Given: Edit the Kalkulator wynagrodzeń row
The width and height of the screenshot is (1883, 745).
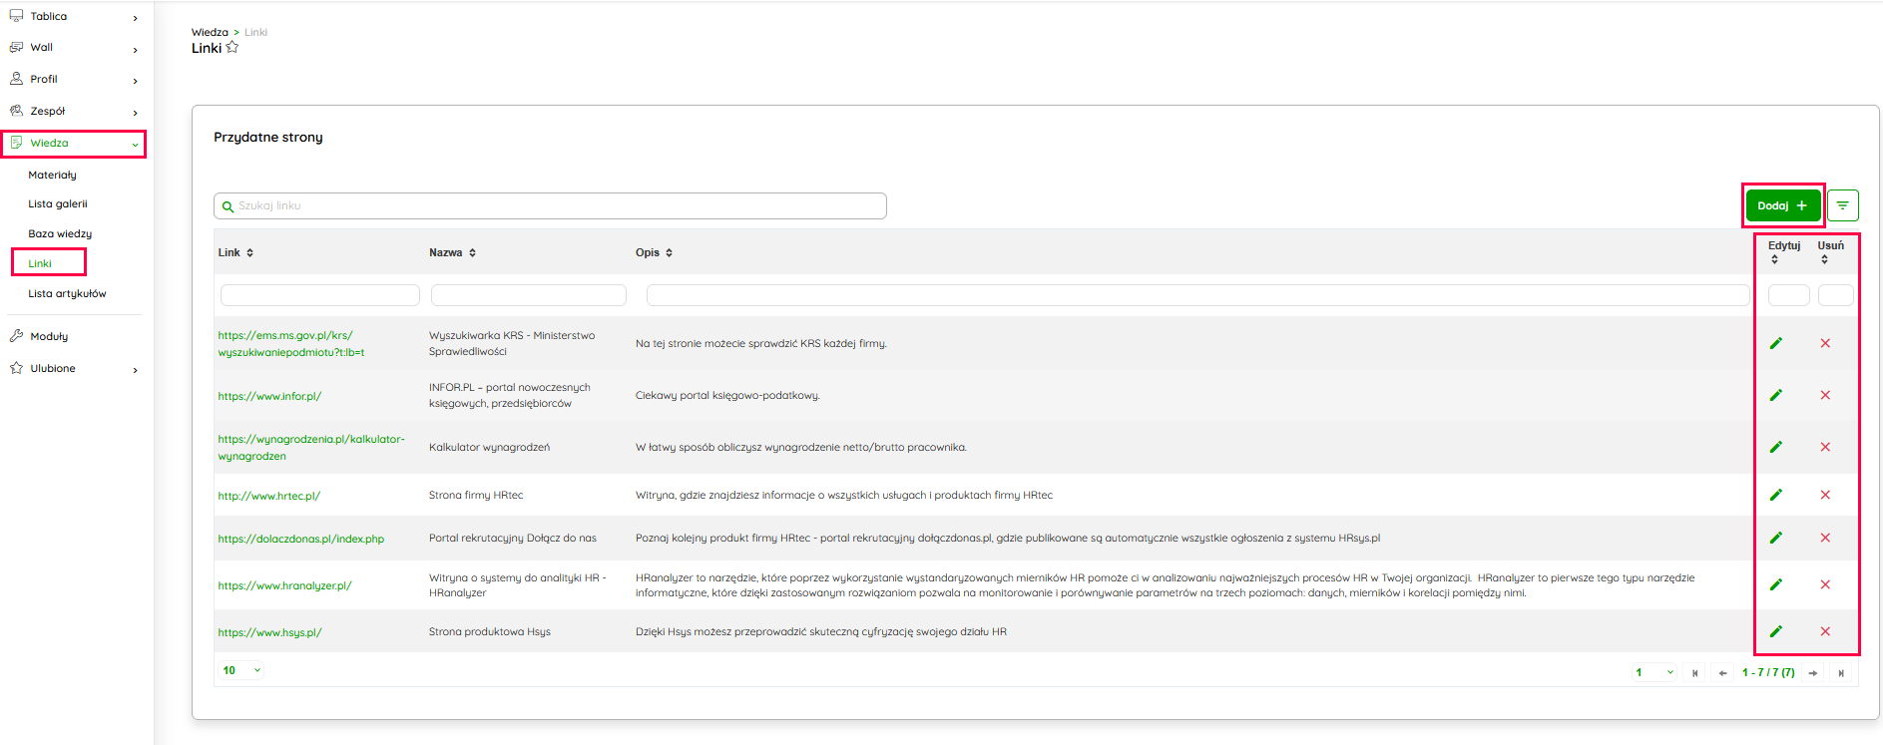Looking at the screenshot, I should (1775, 447).
